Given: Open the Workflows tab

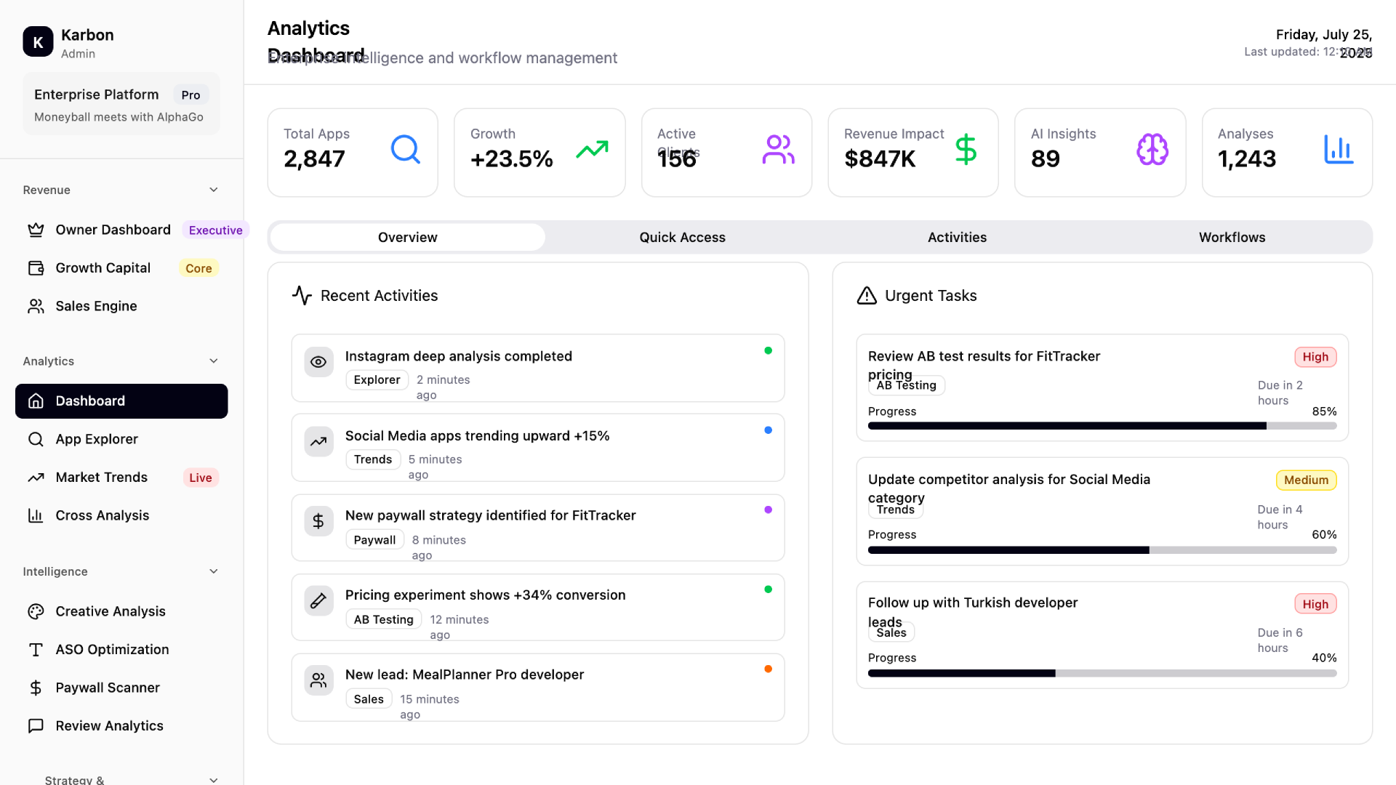Looking at the screenshot, I should point(1232,238).
